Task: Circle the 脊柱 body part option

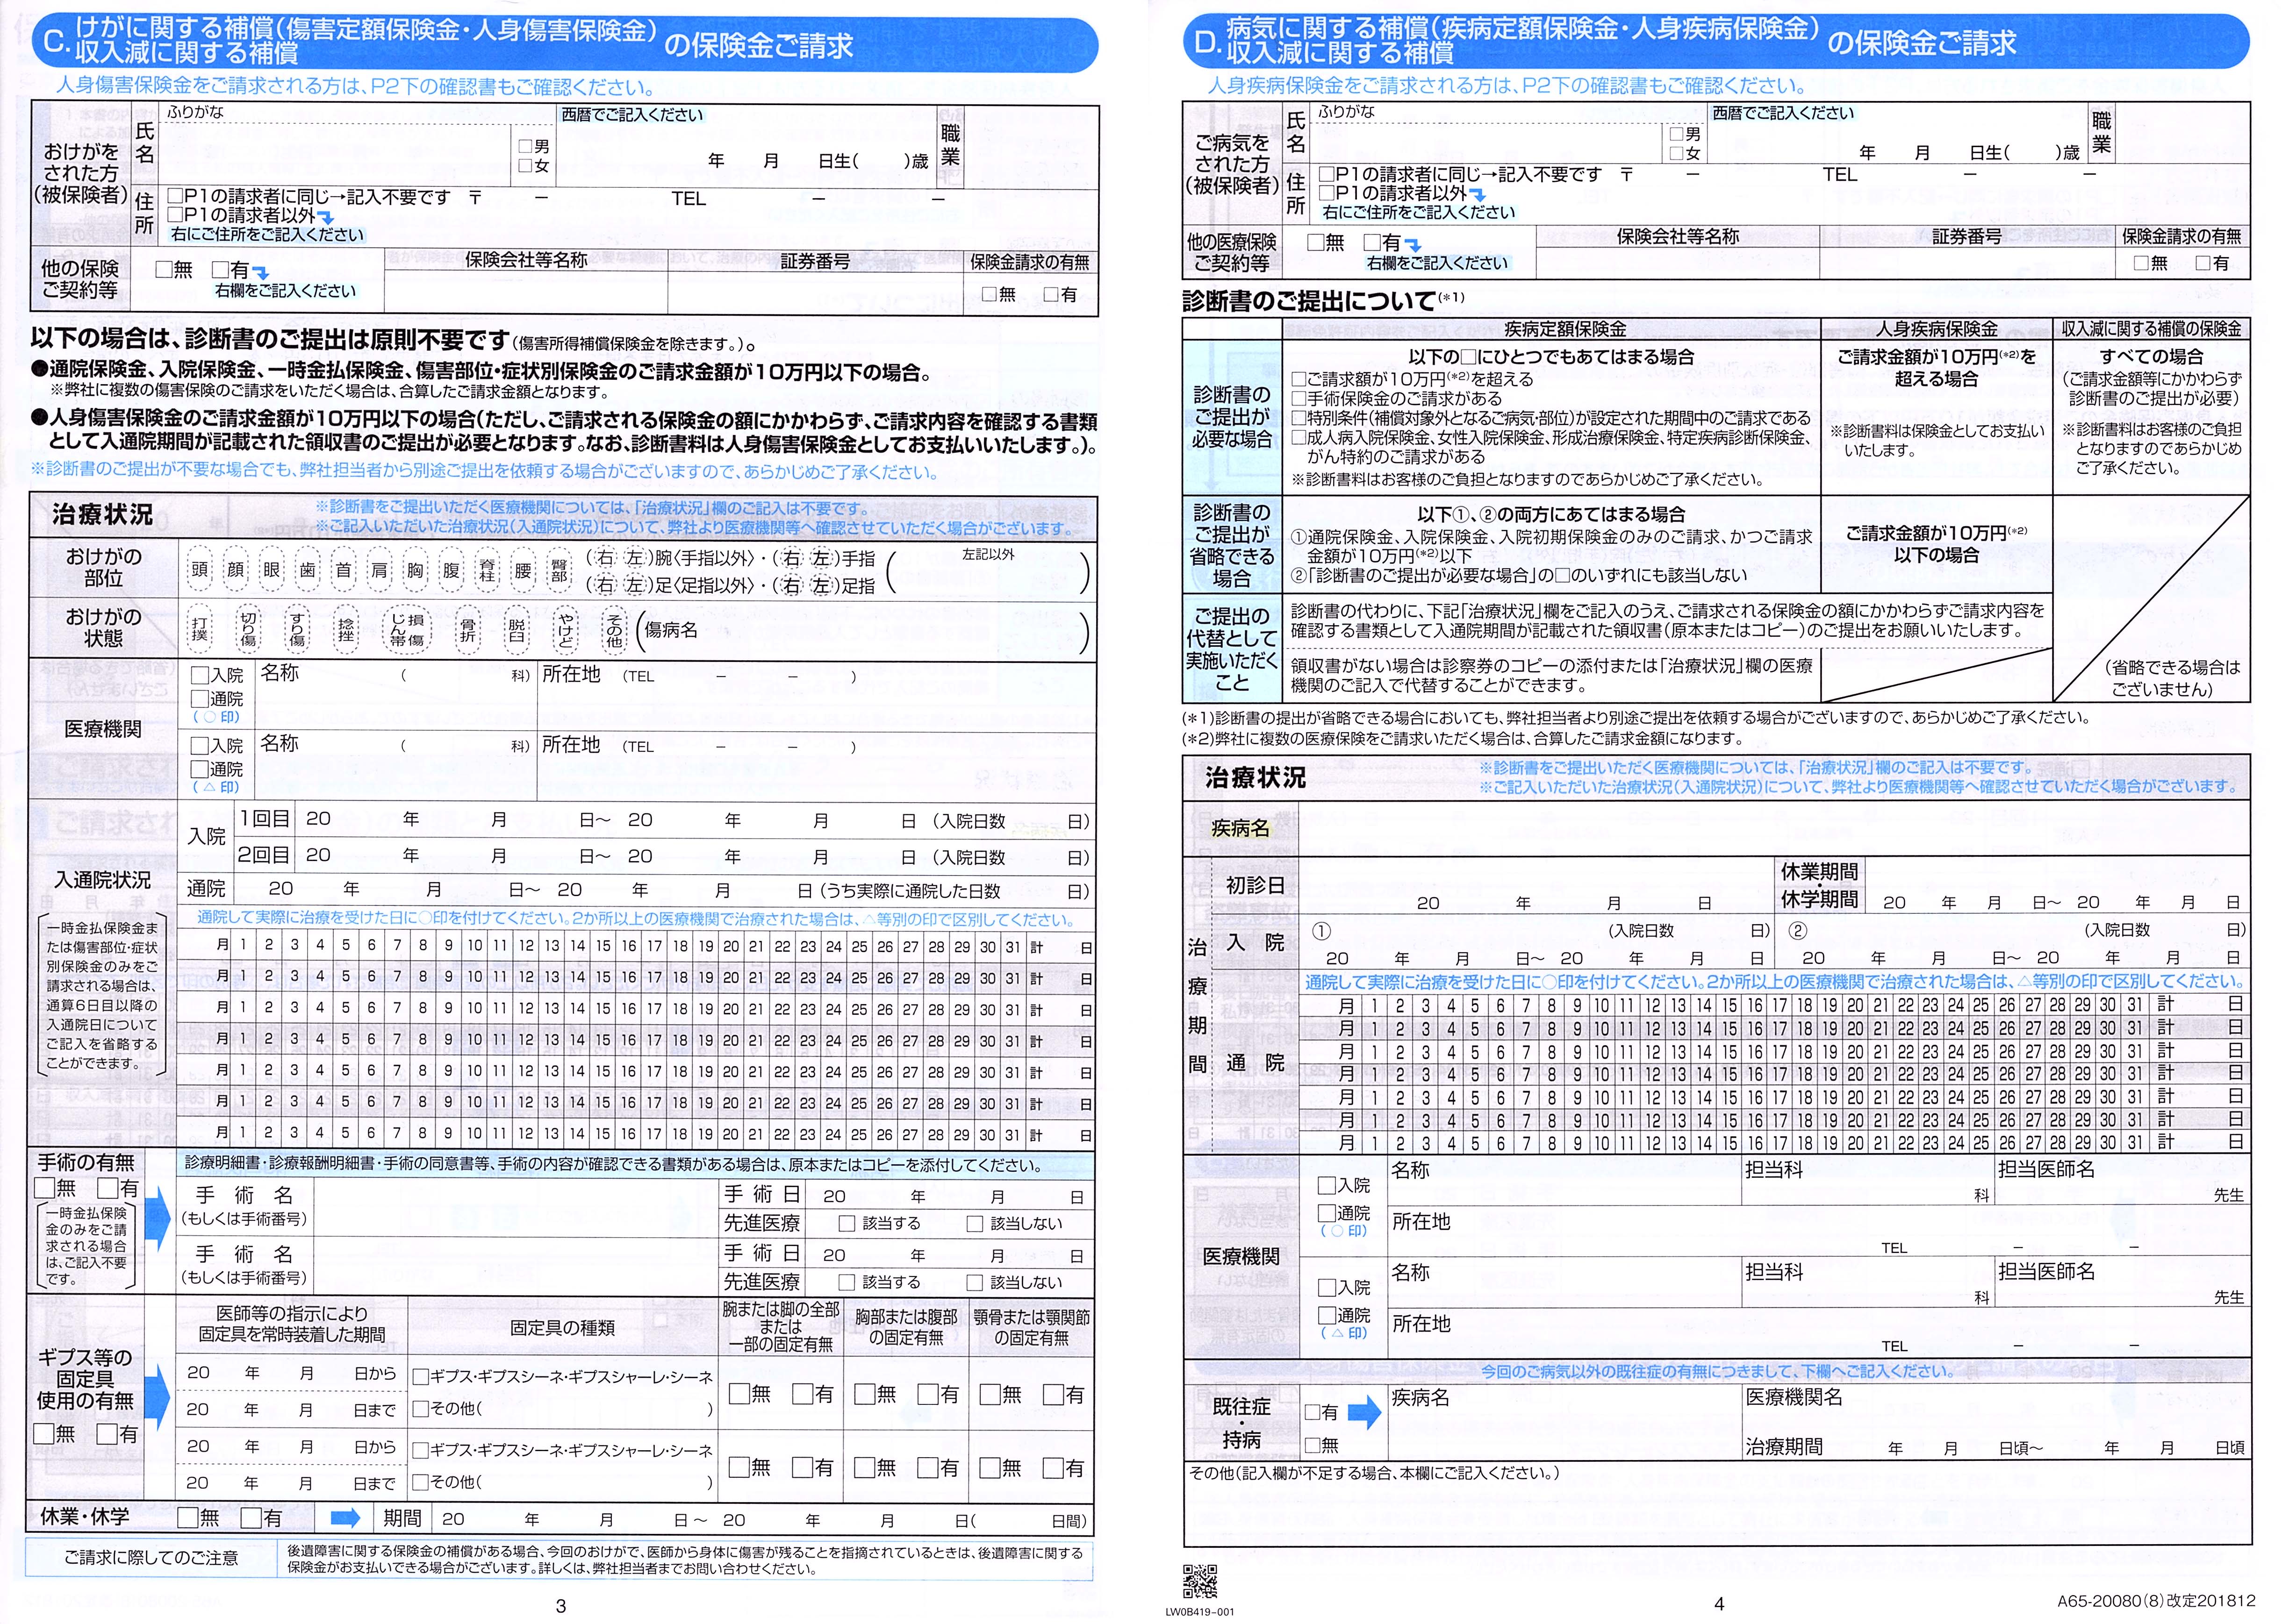Action: click(487, 570)
